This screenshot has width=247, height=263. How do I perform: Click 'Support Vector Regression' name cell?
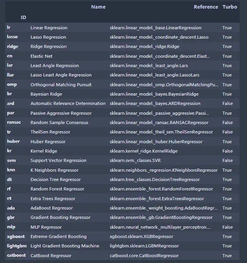(x=59, y=160)
